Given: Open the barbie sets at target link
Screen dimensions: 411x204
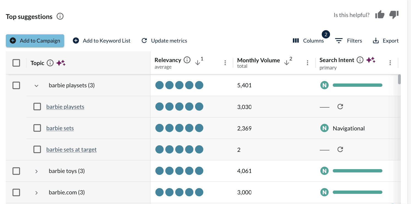Looking at the screenshot, I should (x=71, y=149).
